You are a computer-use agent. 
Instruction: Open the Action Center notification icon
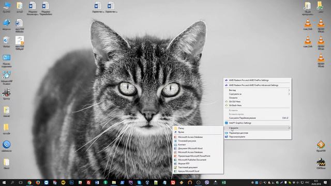tap(325, 182)
